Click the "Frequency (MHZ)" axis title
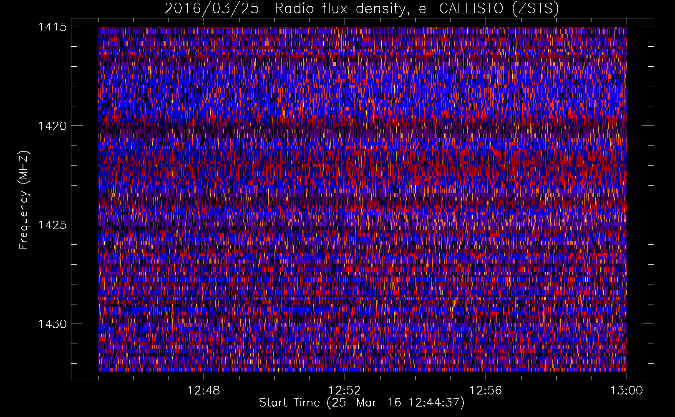This screenshot has height=417, width=675. click(x=24, y=200)
